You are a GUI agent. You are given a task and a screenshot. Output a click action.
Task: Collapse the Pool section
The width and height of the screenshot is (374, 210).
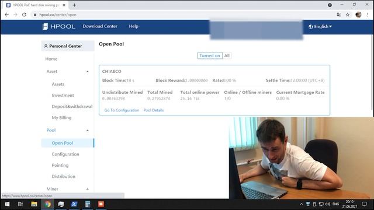click(x=87, y=130)
